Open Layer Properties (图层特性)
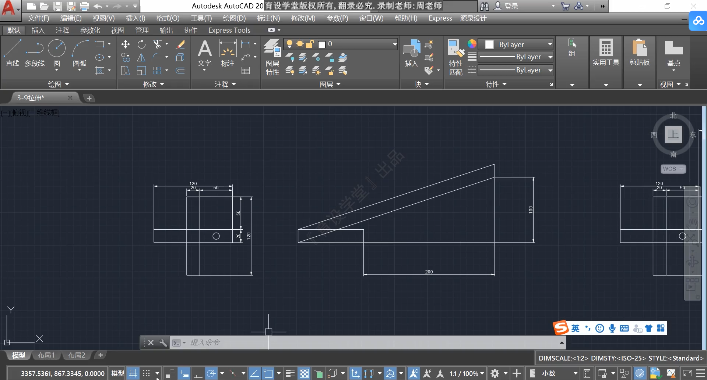Screen dimensions: 707x380 point(272,57)
